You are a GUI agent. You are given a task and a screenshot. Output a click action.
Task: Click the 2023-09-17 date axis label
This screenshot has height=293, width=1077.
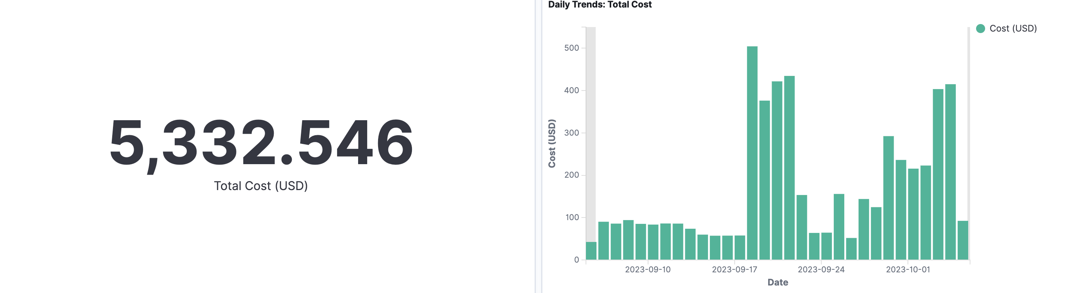pyautogui.click(x=735, y=270)
